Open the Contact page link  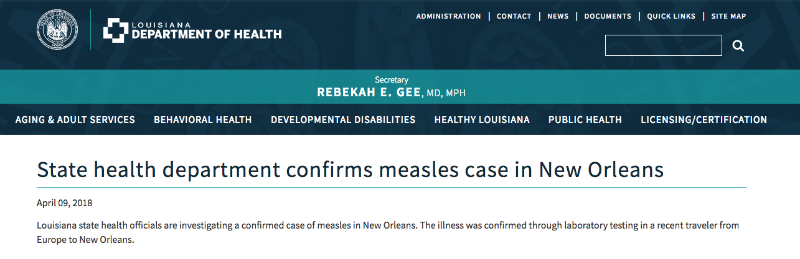tap(514, 17)
